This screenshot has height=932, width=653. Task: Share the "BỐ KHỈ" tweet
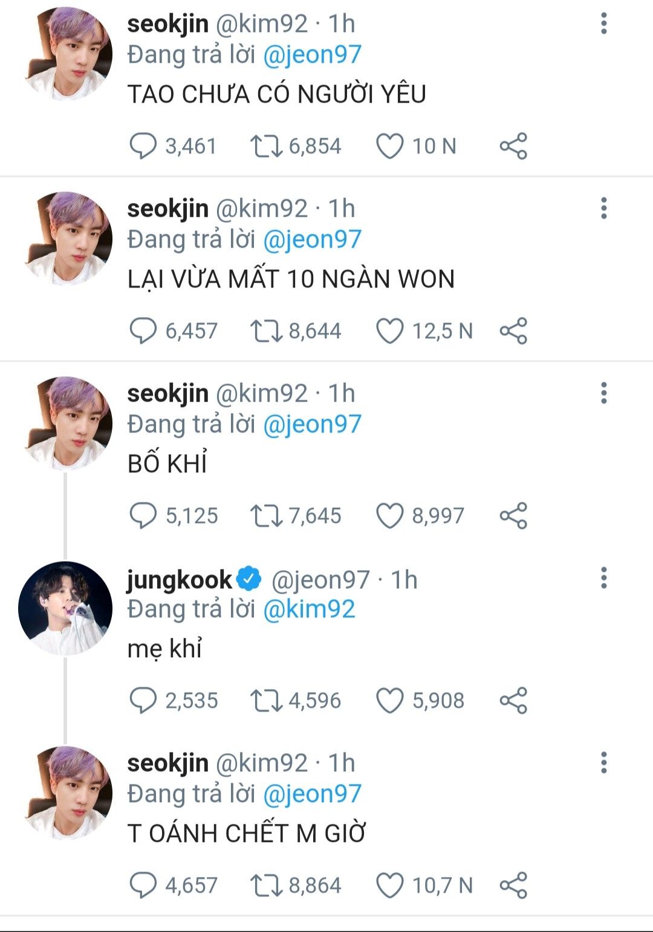coord(513,516)
